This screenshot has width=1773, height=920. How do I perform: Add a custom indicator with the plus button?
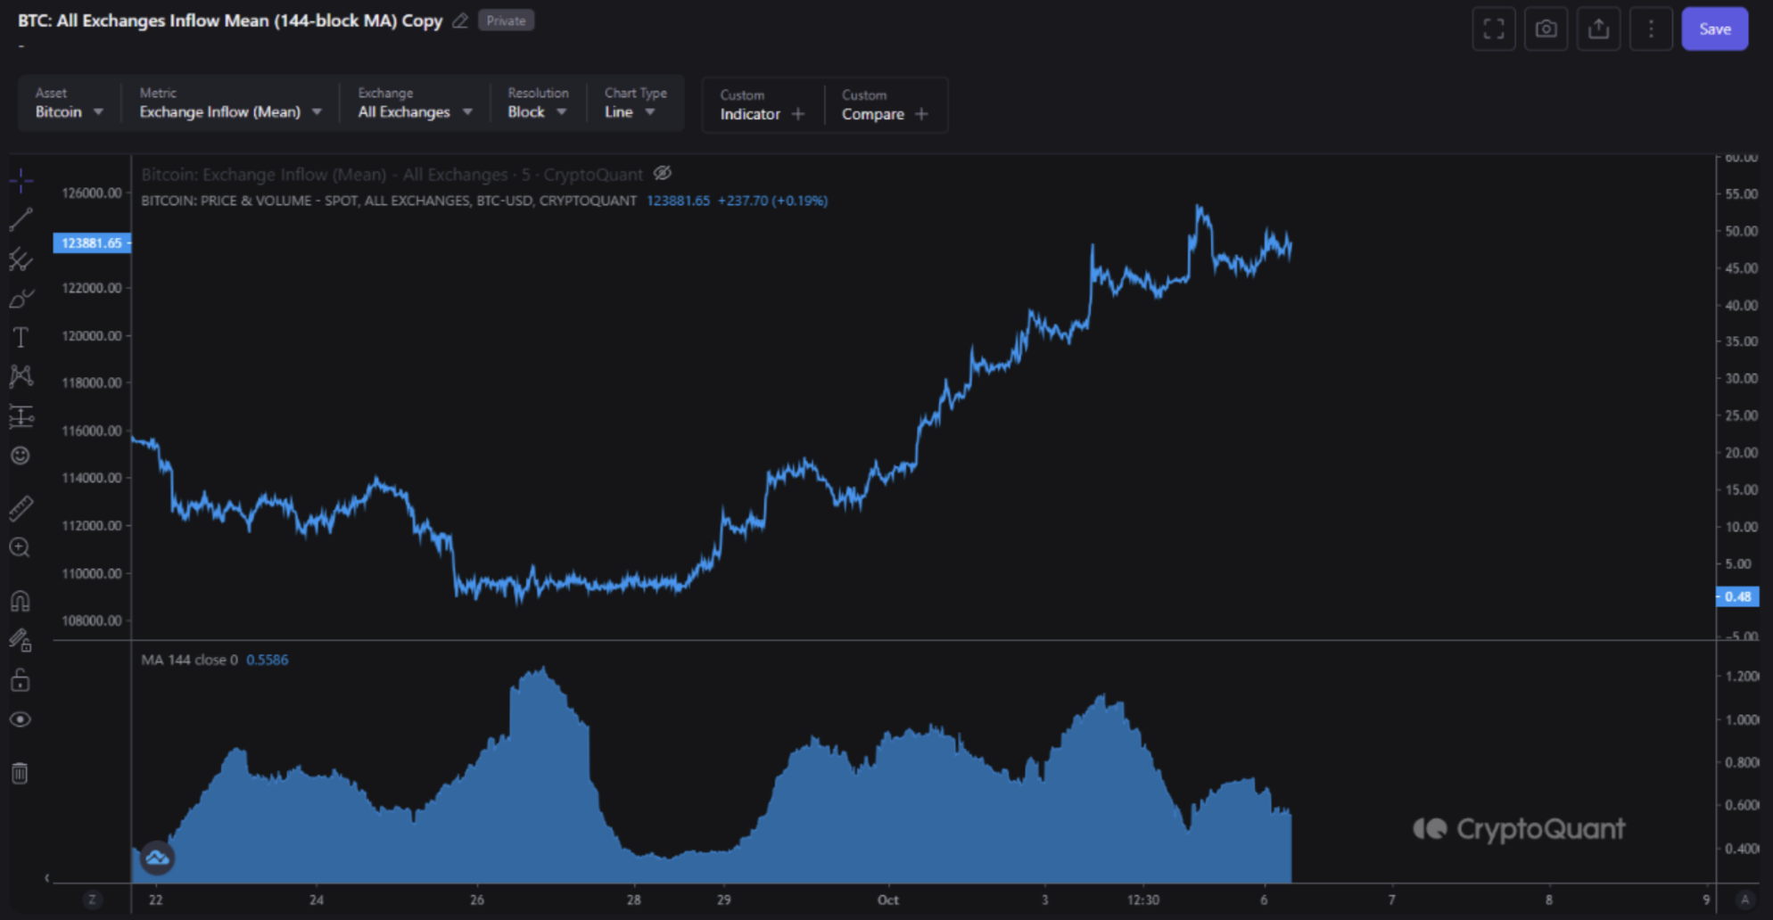pyautogui.click(x=798, y=113)
